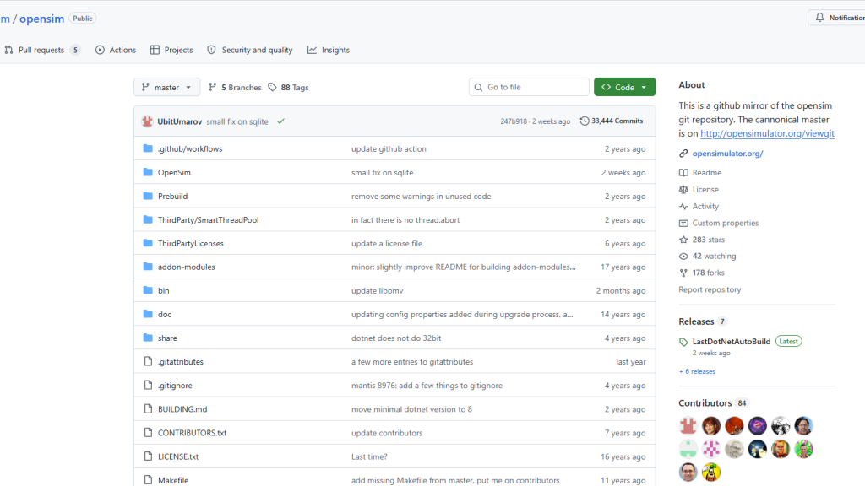Open commit 'update libomv'

point(378,291)
